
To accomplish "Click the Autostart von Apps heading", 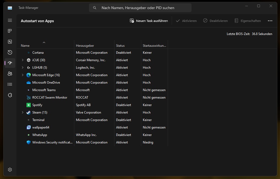I will pos(37,21).
